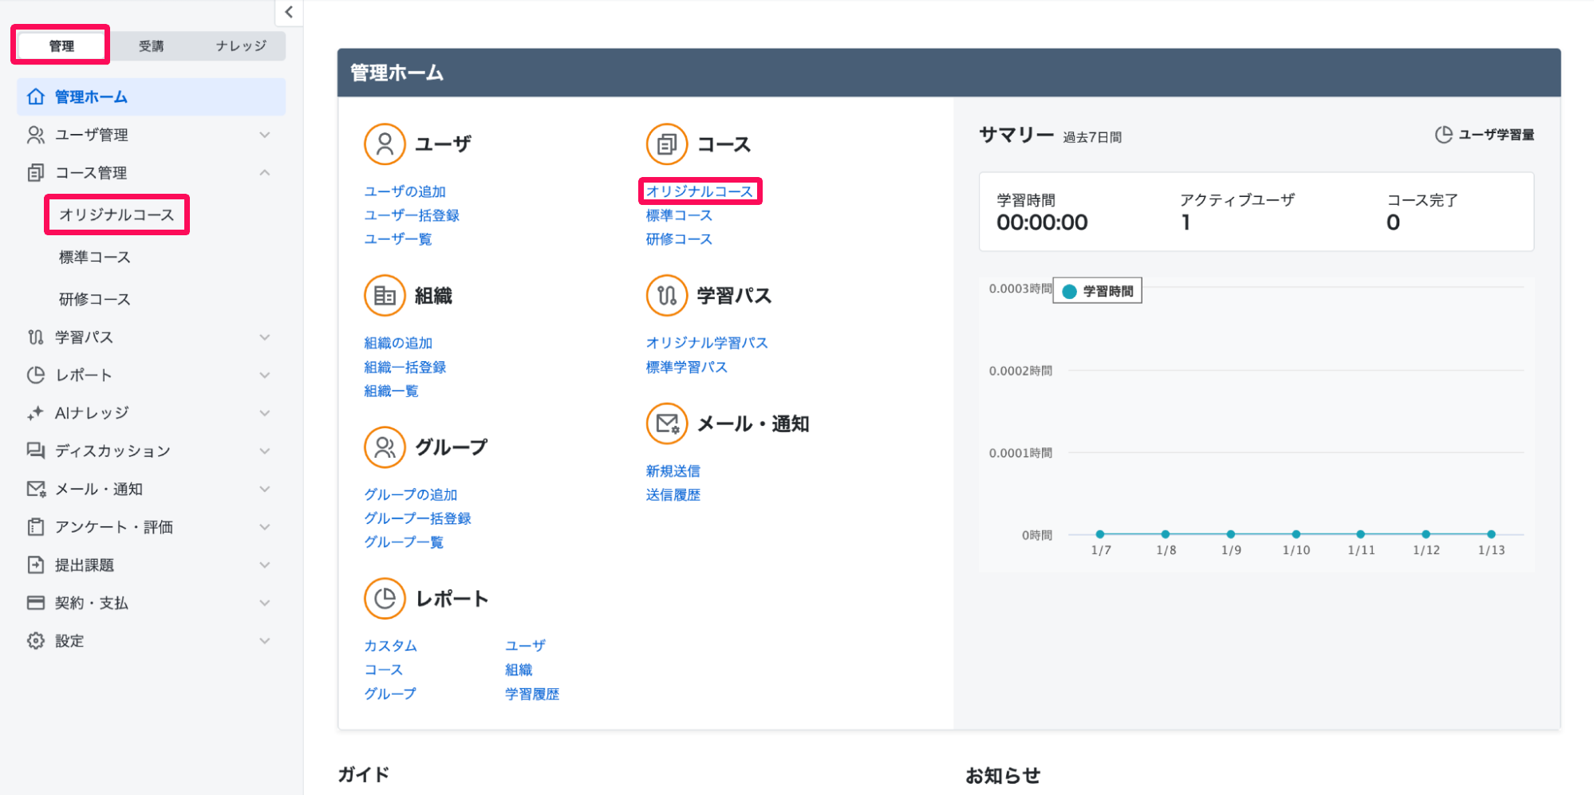The image size is (1594, 795).
Task: Expand the 設定 sidebar chevron
Action: pos(265,641)
